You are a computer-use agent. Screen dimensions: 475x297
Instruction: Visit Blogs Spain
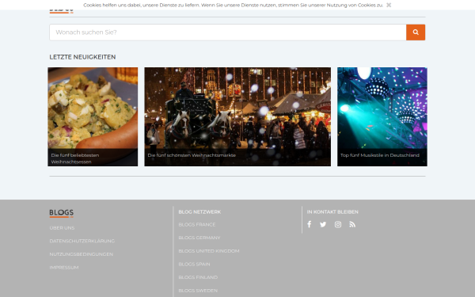194,264
